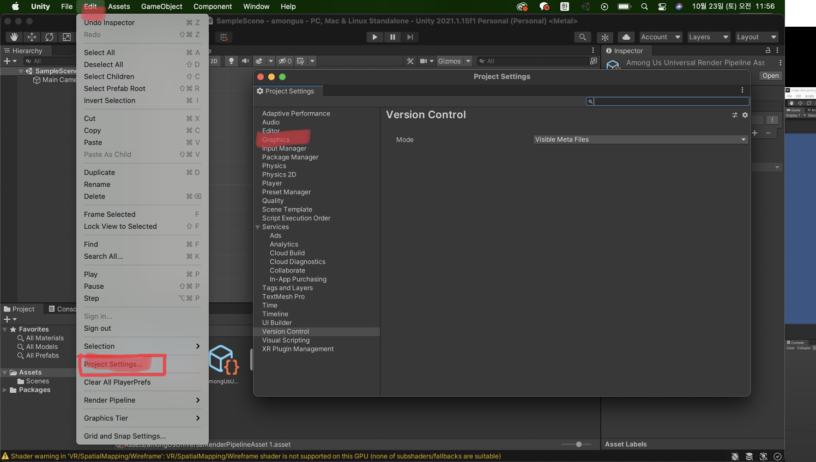The image size is (816, 462).
Task: Select Graphics in Project Settings list
Action: [276, 139]
